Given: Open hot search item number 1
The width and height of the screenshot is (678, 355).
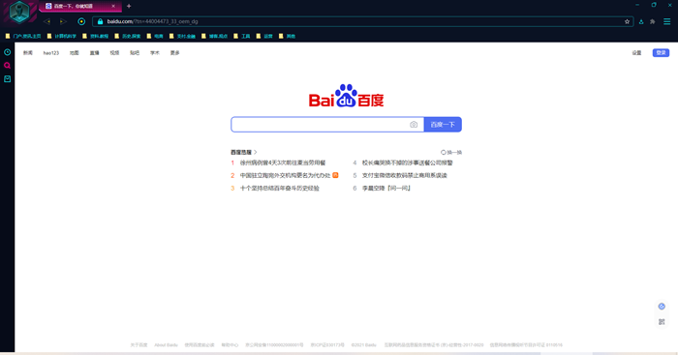Looking at the screenshot, I should 283,163.
